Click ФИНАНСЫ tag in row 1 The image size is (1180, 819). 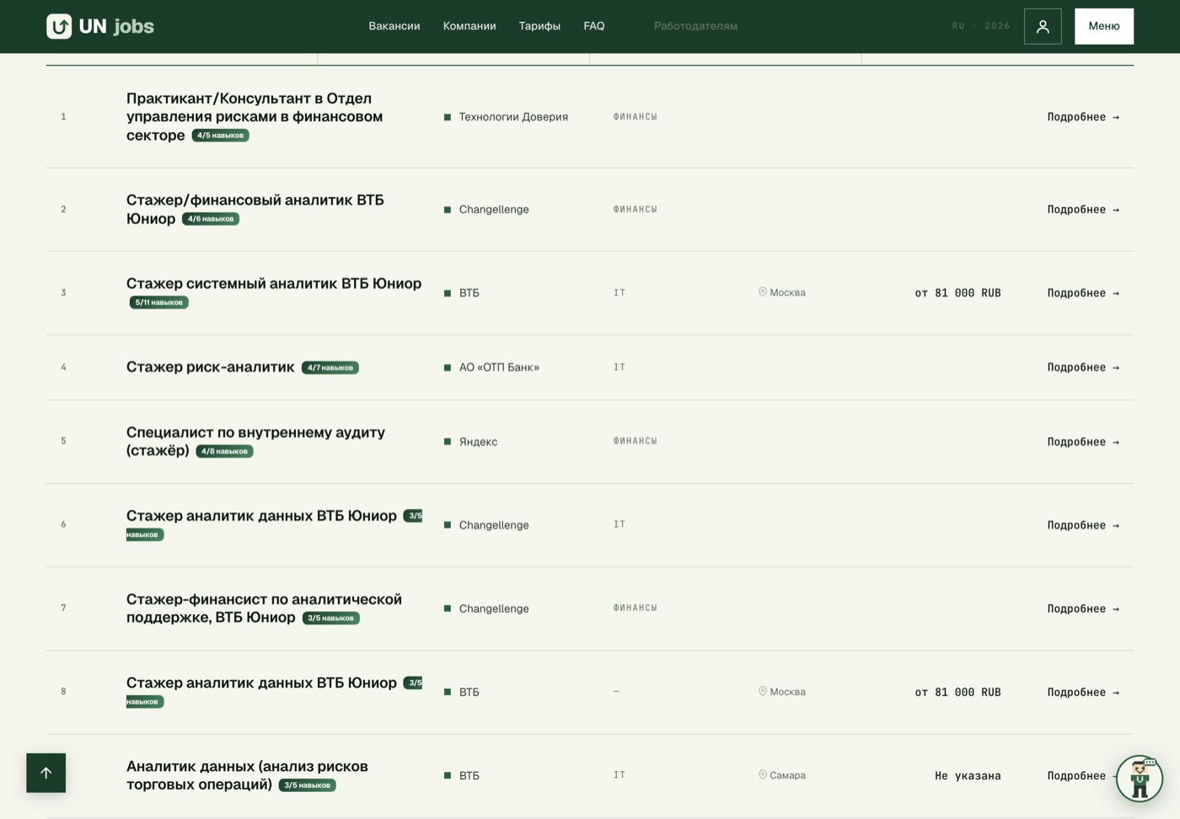636,117
